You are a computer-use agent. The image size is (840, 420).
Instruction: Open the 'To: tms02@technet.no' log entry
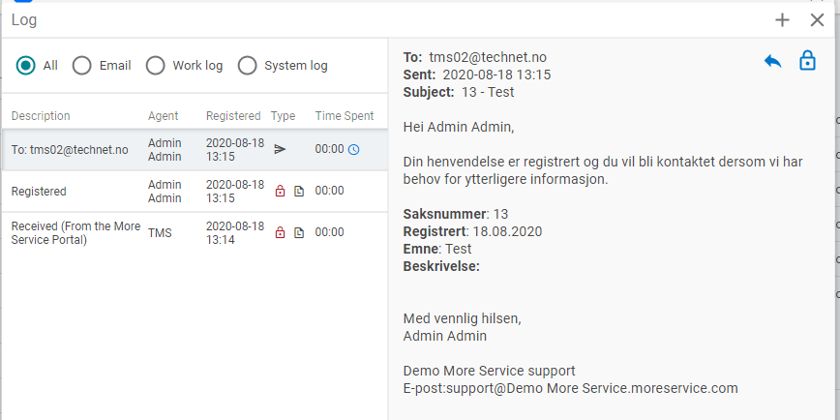(x=195, y=150)
